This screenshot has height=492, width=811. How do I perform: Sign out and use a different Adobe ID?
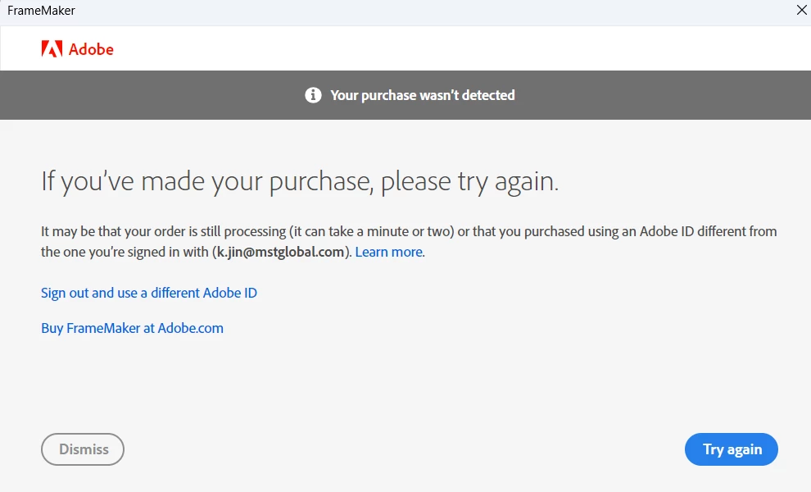click(x=149, y=293)
